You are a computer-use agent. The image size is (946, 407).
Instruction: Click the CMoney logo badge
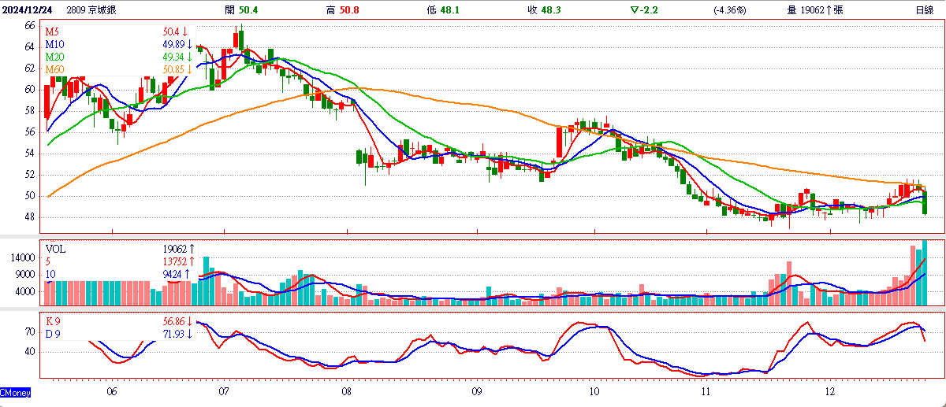pos(16,391)
